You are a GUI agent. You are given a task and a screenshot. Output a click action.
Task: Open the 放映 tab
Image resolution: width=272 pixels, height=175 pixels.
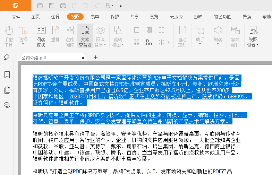click(198, 17)
